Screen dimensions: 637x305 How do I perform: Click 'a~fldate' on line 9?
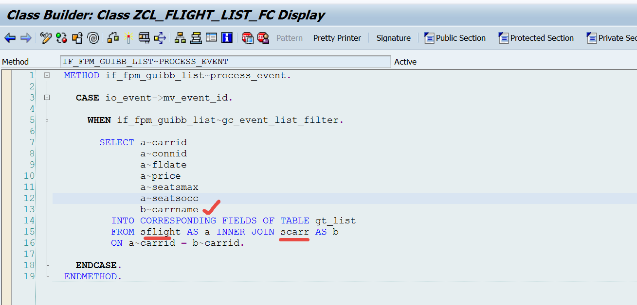point(164,165)
